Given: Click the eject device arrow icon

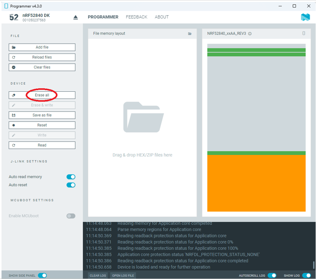Looking at the screenshot, I should click(75, 17).
